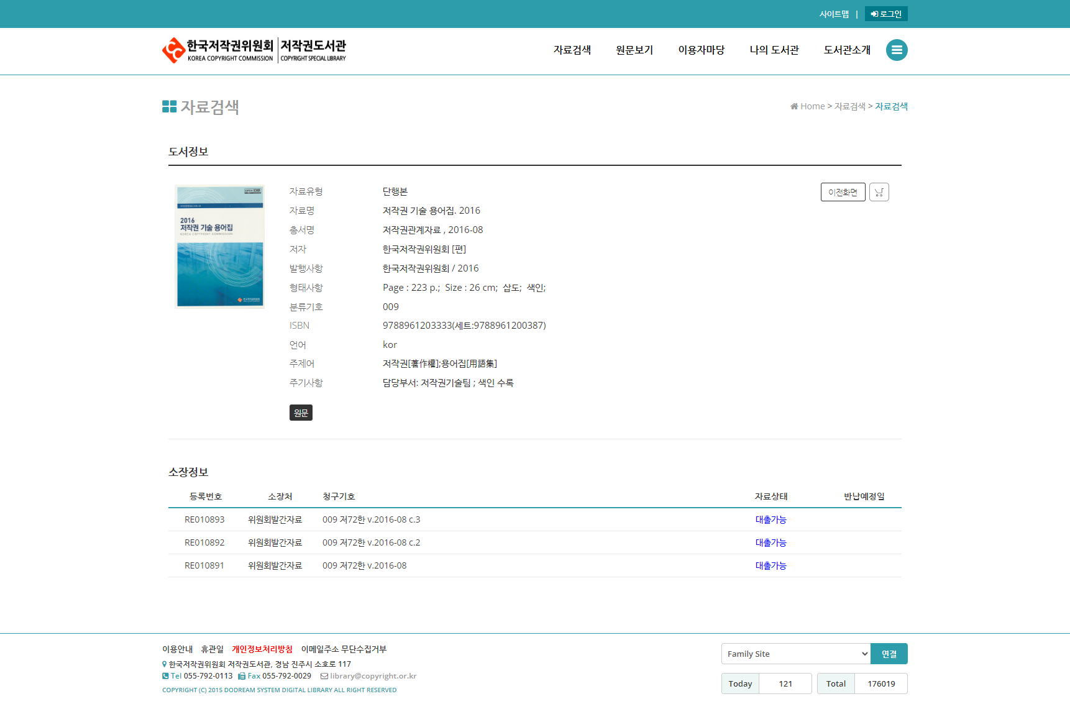Click the 원문 full-text button

click(301, 413)
